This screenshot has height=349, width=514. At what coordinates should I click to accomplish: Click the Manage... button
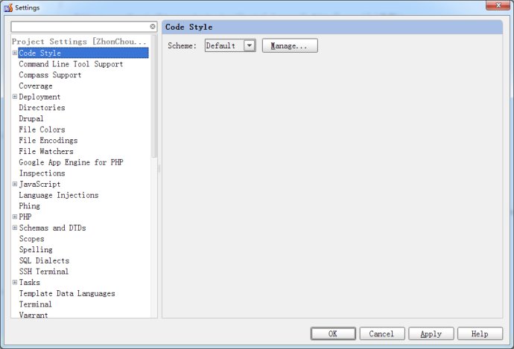click(290, 45)
